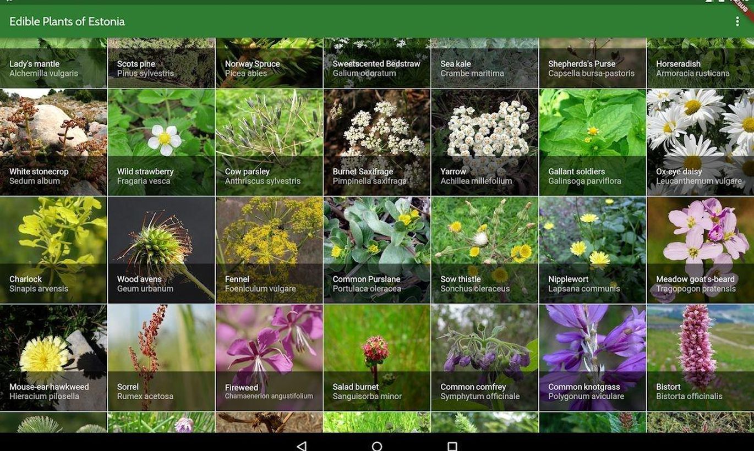Choose the Common comfrey tile
Image resolution: width=754 pixels, height=451 pixels.
[x=485, y=358]
